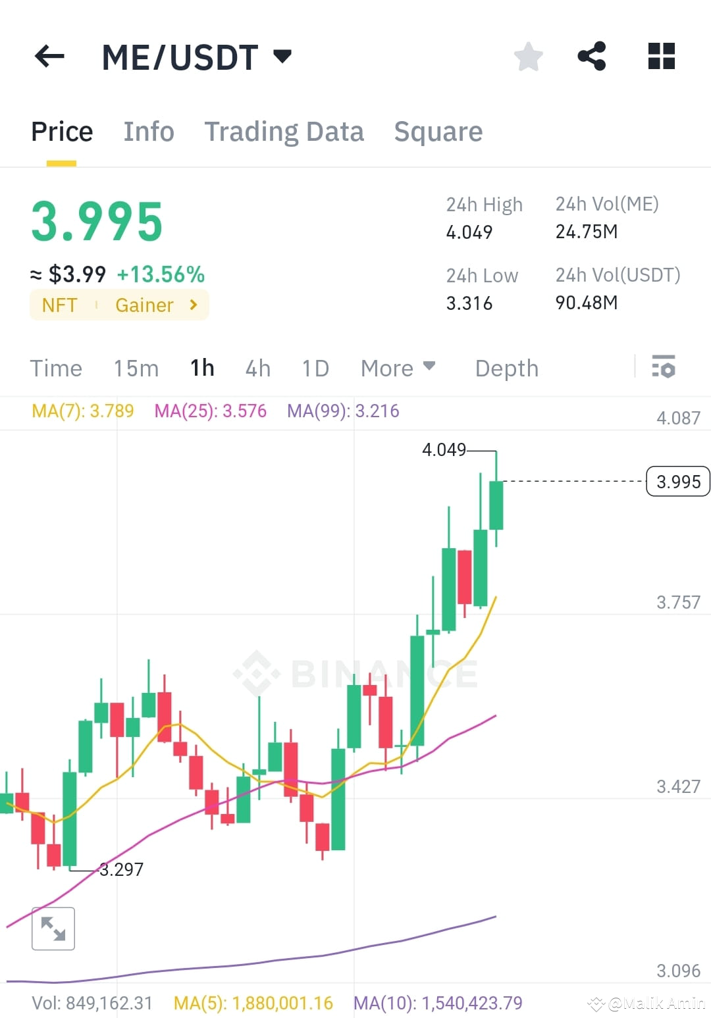Tap the MA(7) indicator label
Screen dimensions: 711x1018
[82, 411]
